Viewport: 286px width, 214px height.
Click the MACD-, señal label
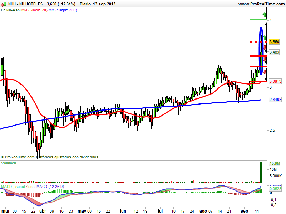pos(13,187)
